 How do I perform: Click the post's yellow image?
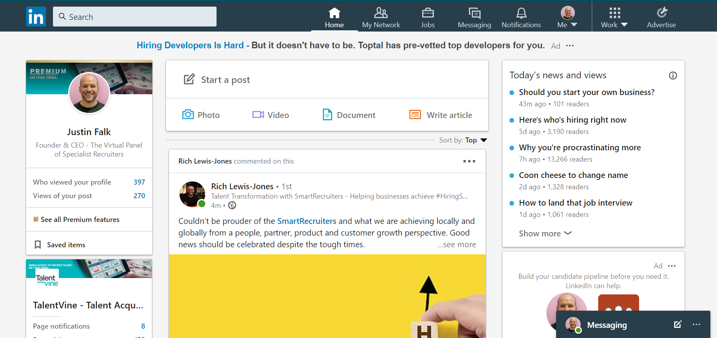point(327,296)
